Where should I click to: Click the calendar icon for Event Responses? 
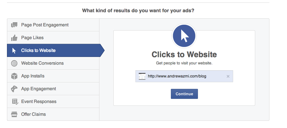[14, 102]
